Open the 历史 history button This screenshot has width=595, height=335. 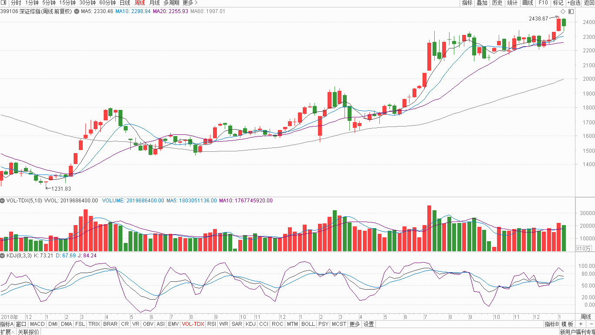pyautogui.click(x=497, y=3)
